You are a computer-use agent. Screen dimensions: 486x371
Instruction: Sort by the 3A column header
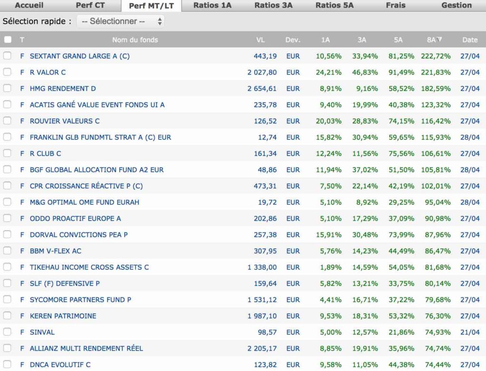click(x=362, y=40)
